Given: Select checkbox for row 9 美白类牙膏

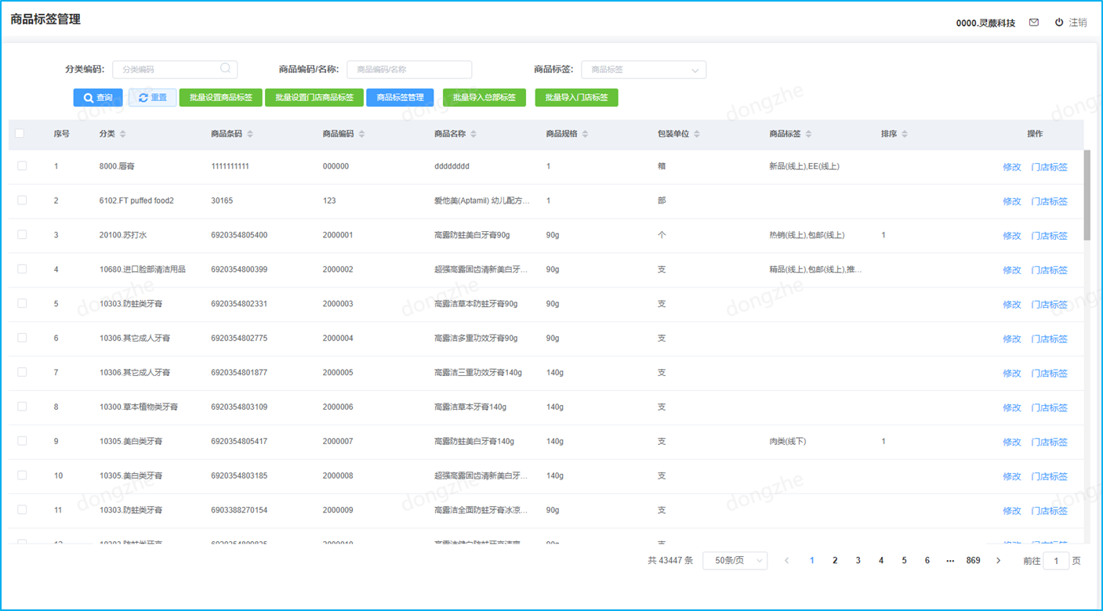Looking at the screenshot, I should pos(22,441).
